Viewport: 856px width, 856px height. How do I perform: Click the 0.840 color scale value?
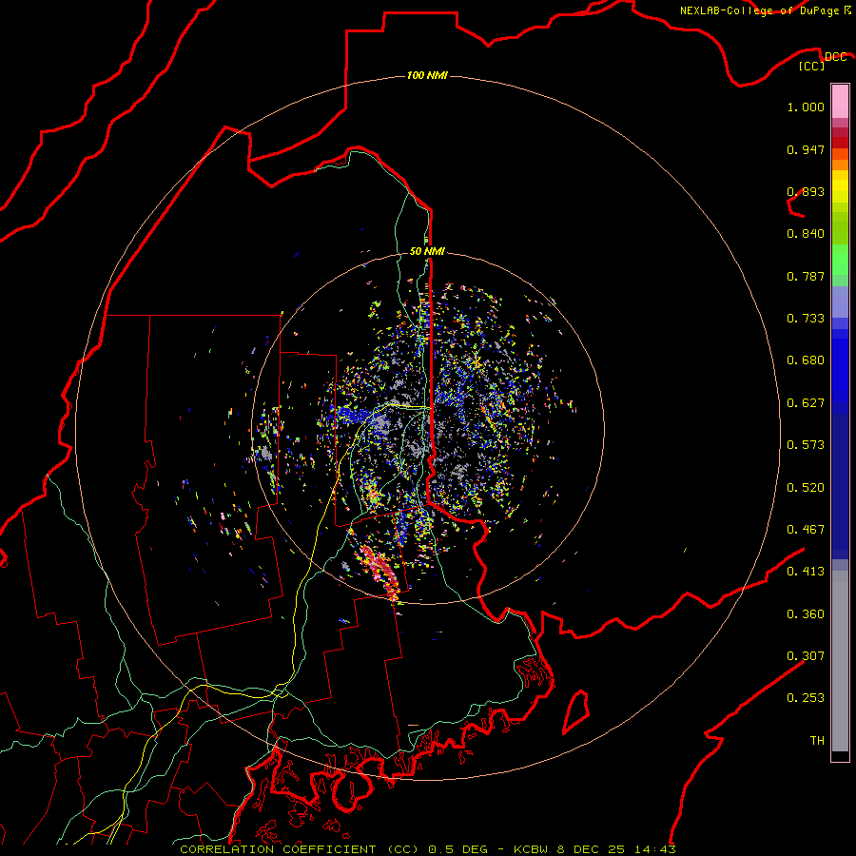pyautogui.click(x=806, y=234)
